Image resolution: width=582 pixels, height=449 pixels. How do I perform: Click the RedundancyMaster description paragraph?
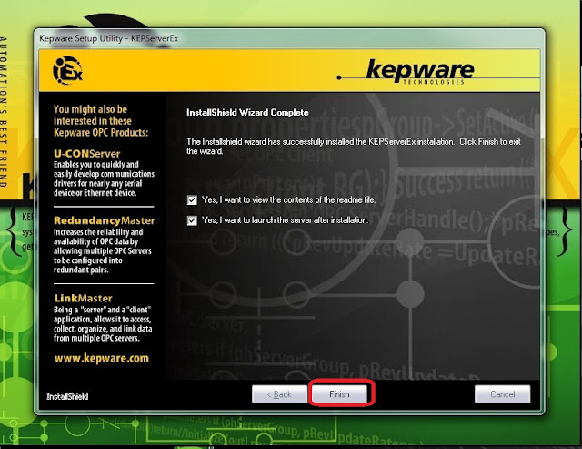pos(103,250)
